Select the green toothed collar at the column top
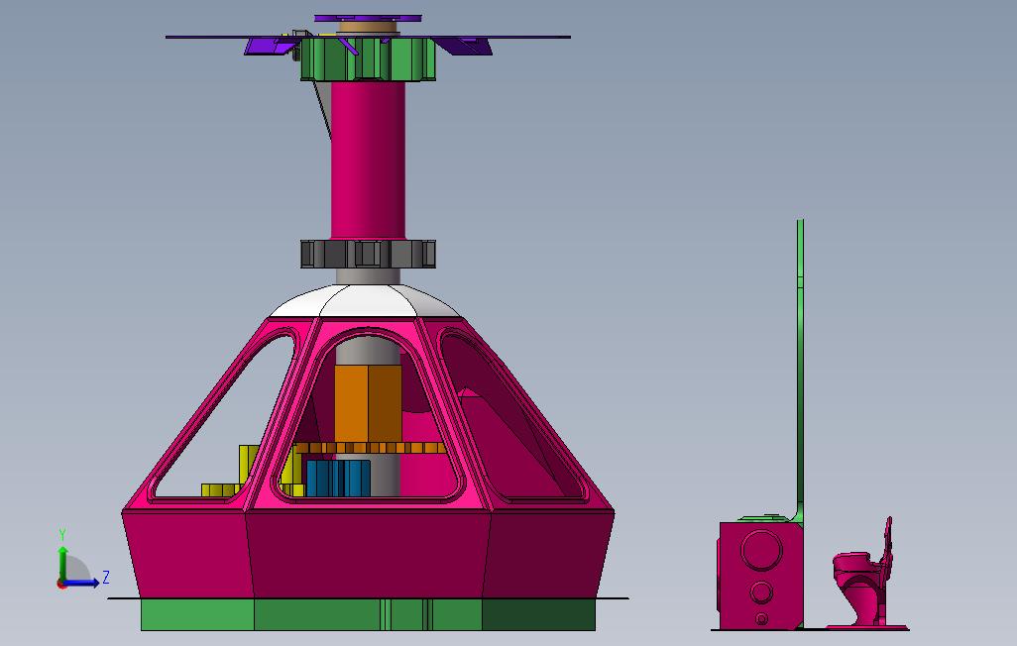The height and width of the screenshot is (646, 1017). [368, 59]
